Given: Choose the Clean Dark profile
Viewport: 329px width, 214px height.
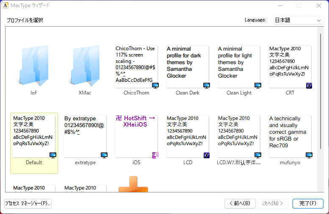Looking at the screenshot, I should point(188,67).
